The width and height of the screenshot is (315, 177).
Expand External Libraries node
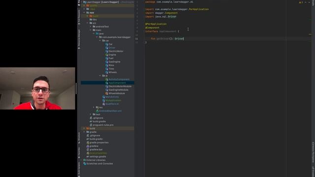click(81, 160)
